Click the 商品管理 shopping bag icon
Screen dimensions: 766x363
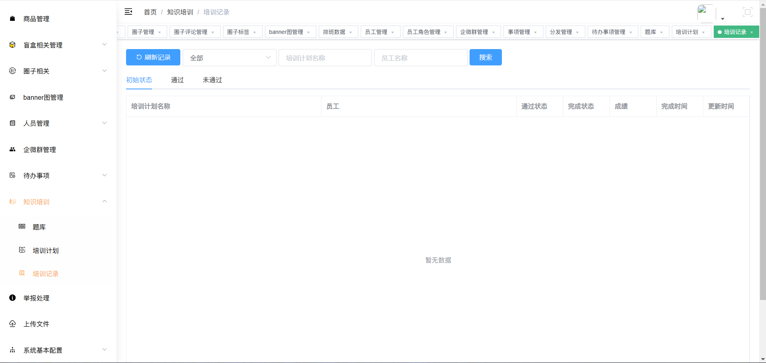coord(12,19)
